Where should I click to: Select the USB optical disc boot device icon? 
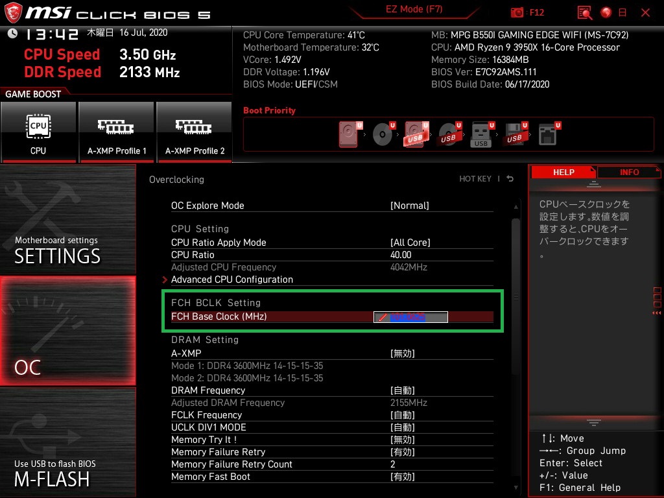click(450, 134)
